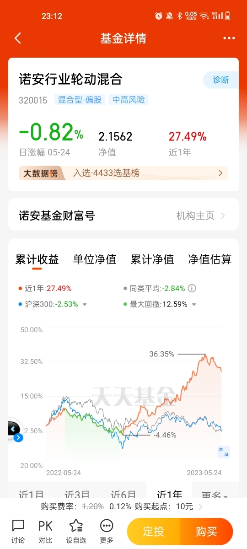247x549 pixels.
Task: Tap the orange 购买 button
Action: click(x=207, y=532)
